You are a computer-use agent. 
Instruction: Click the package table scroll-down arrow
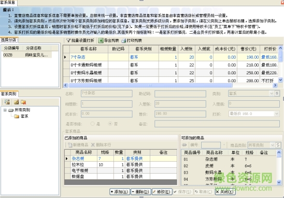coord(280,80)
